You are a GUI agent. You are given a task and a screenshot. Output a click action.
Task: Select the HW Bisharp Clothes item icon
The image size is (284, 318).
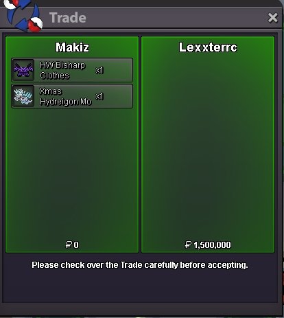click(x=23, y=70)
